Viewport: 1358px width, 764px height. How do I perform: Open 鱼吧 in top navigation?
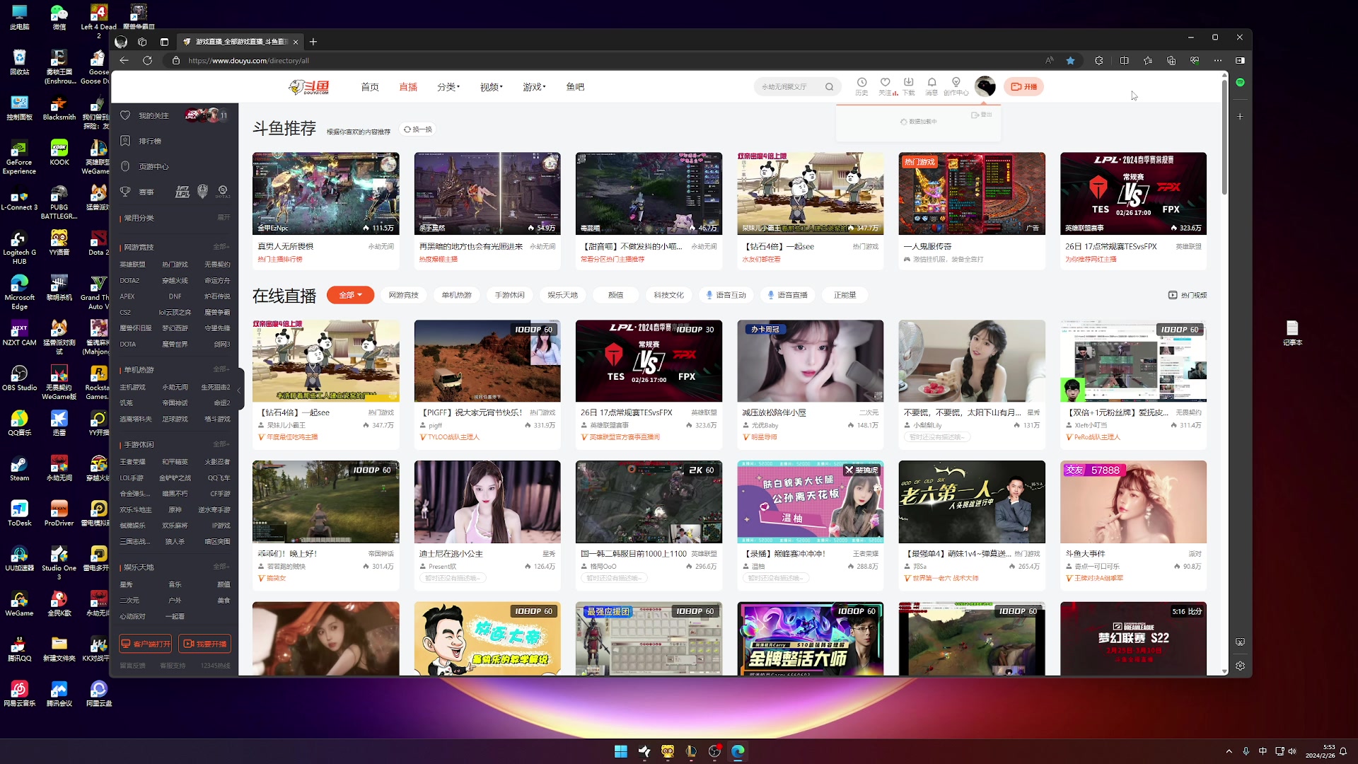575,86
